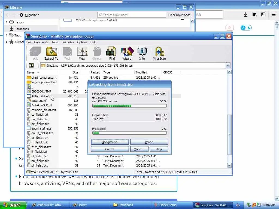The height and width of the screenshot is (209, 279).
Task: Go up one folder level in WinRAR
Action: [x=31, y=65]
